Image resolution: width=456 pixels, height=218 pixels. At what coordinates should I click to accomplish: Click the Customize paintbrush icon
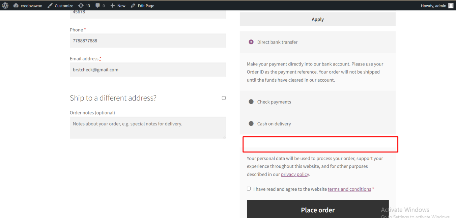tap(50, 5)
